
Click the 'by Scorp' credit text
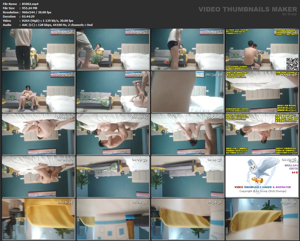click(x=290, y=14)
